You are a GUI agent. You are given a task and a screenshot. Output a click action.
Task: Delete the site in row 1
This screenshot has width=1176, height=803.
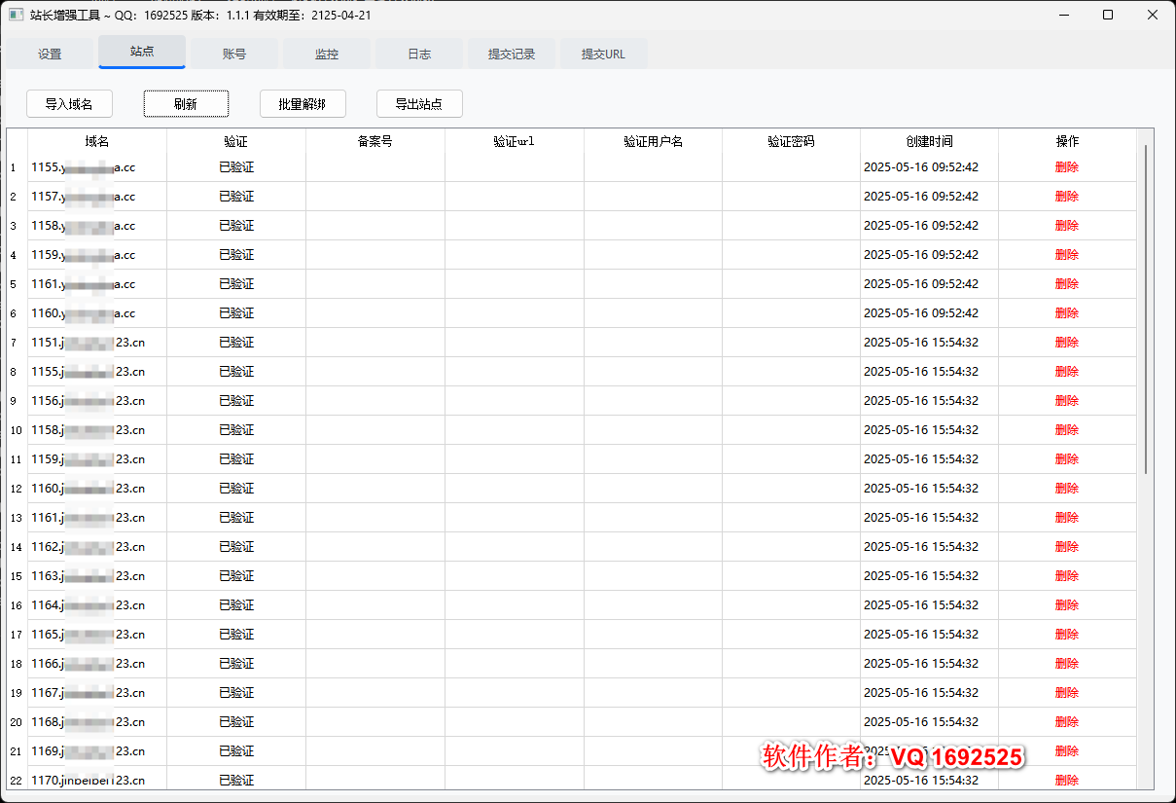(1067, 167)
